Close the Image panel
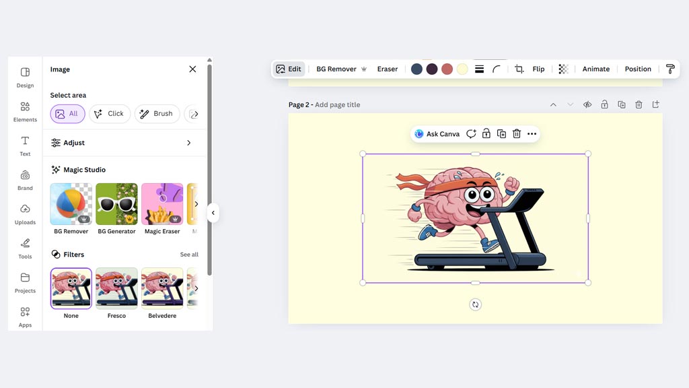The height and width of the screenshot is (388, 689). tap(192, 69)
